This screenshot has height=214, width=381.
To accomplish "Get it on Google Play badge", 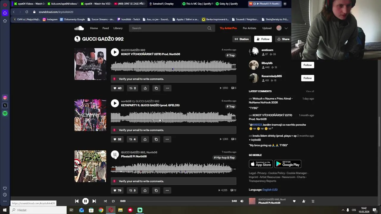I will (288, 164).
